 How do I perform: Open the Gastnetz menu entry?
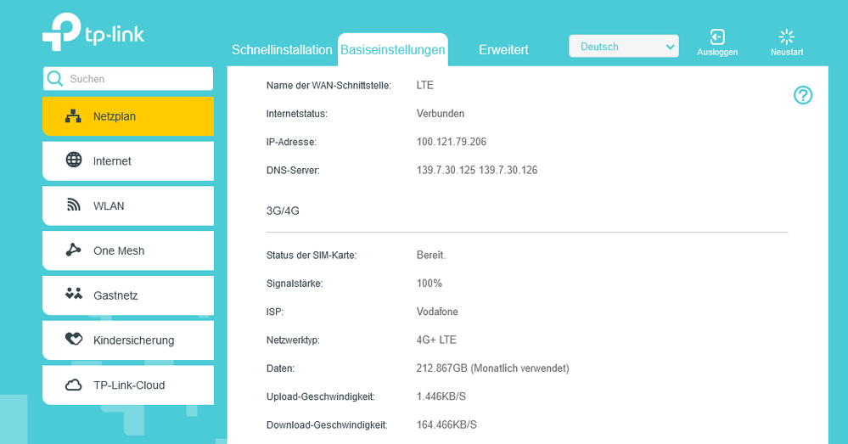coord(128,295)
